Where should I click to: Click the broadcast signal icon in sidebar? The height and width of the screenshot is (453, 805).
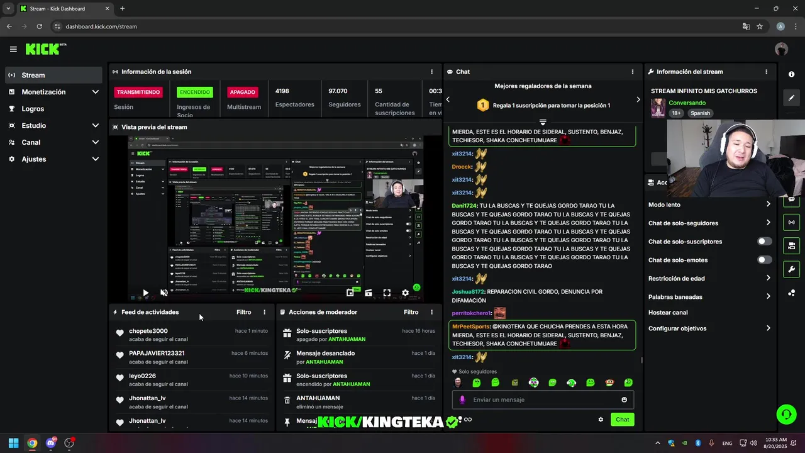[791, 222]
